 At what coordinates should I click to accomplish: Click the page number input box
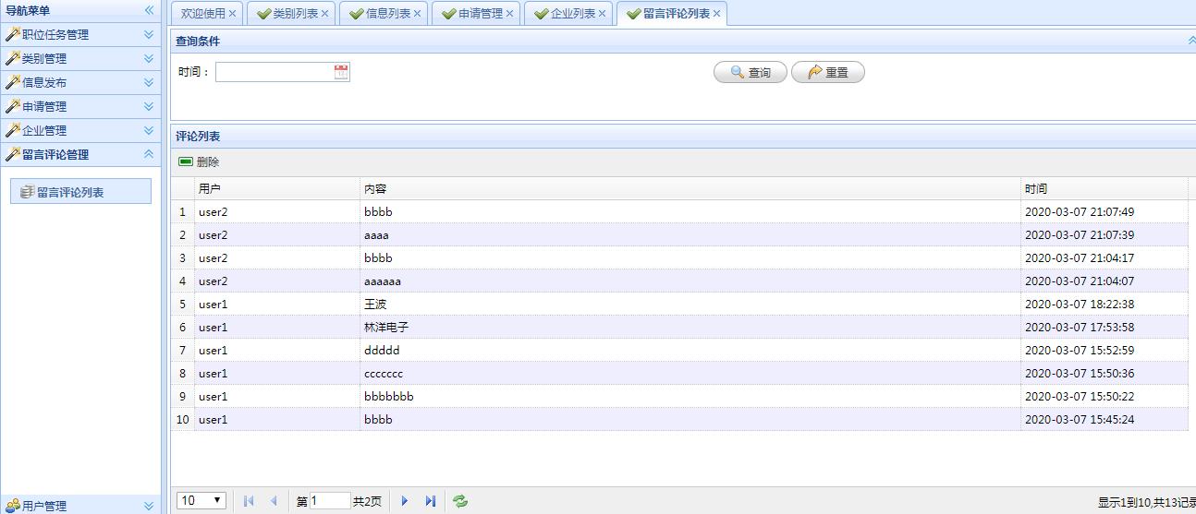point(330,501)
